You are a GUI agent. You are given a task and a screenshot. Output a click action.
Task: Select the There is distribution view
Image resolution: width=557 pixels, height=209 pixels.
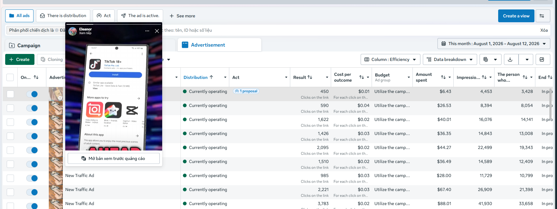pyautogui.click(x=63, y=16)
